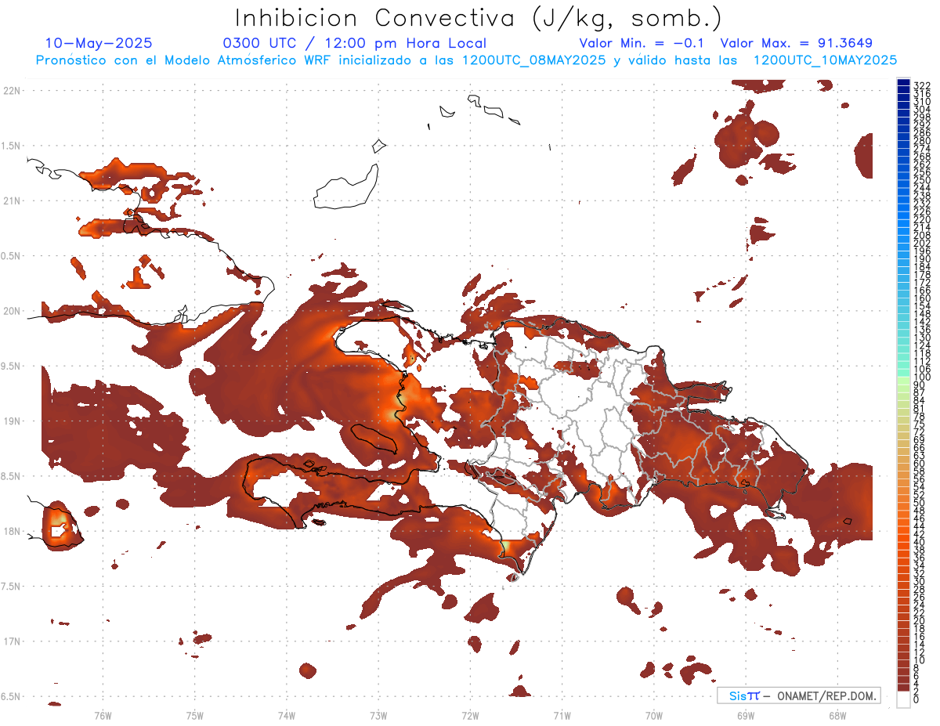Click the '74W' longitude axis label
The image size is (940, 726).
287,715
